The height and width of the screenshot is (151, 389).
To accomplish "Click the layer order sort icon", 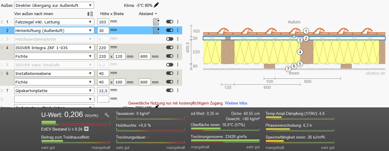I will (x=90, y=14).
